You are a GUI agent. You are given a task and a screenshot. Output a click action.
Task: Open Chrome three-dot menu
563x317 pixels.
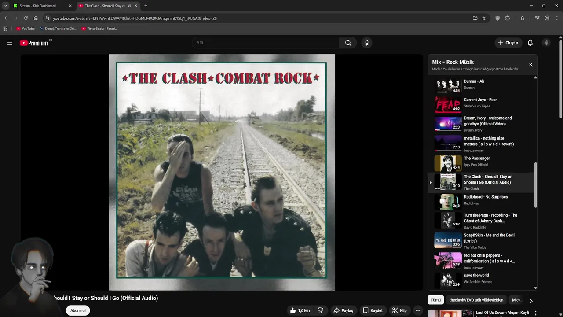556,18
